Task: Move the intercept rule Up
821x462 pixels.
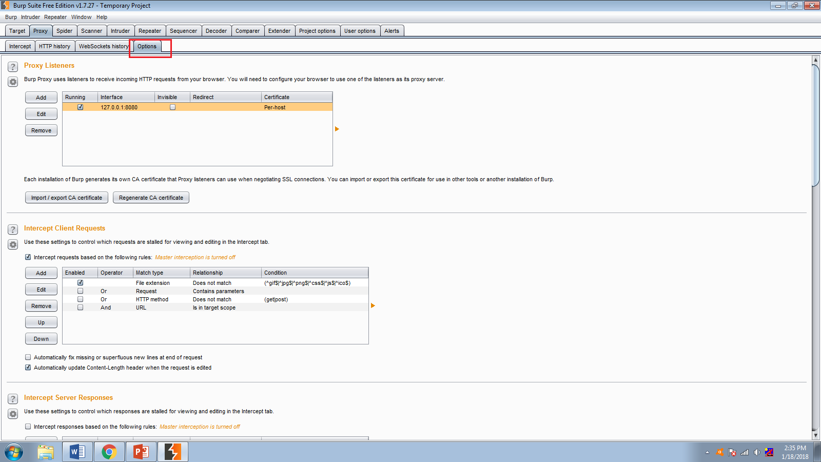Action: coord(41,322)
